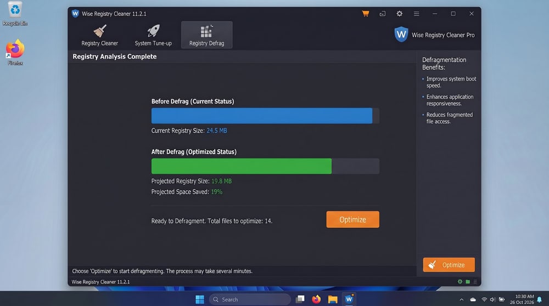Click 'Reduces fragmented file access' benefit

449,118
